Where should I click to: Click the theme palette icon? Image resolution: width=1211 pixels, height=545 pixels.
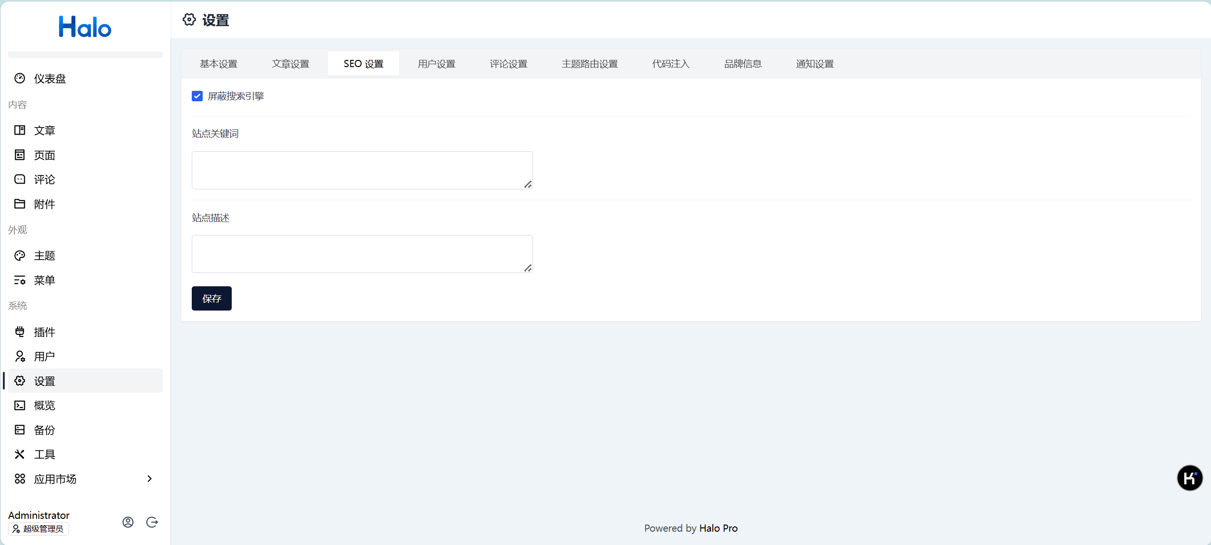pos(20,255)
